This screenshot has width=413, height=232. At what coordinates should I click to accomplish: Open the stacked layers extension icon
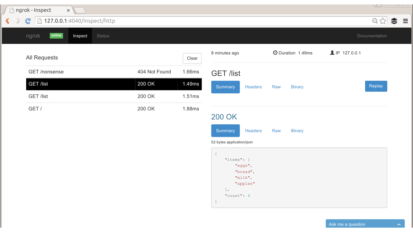tap(394, 21)
